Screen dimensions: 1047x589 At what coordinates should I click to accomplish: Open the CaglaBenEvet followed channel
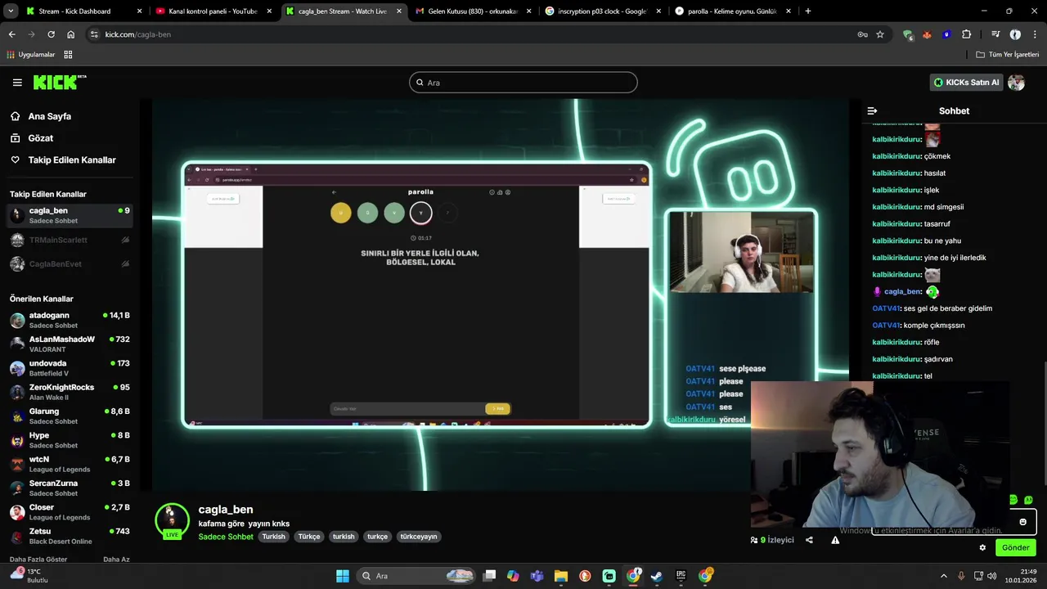pos(70,264)
